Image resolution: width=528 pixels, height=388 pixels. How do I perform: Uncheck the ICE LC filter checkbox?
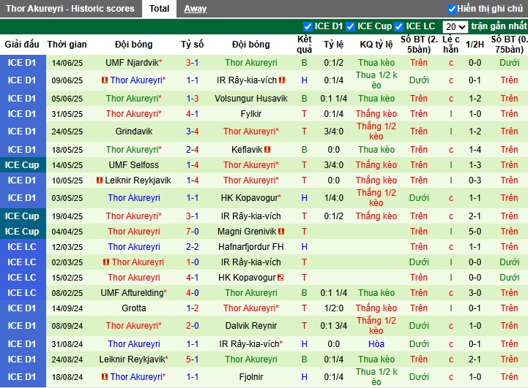coord(398,26)
